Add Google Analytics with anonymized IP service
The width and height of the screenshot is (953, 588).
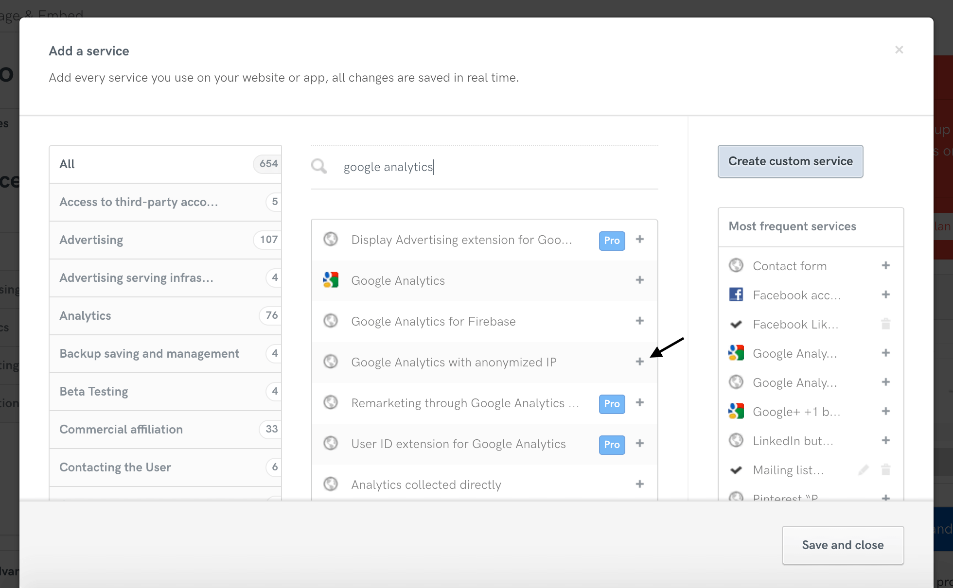[640, 362]
